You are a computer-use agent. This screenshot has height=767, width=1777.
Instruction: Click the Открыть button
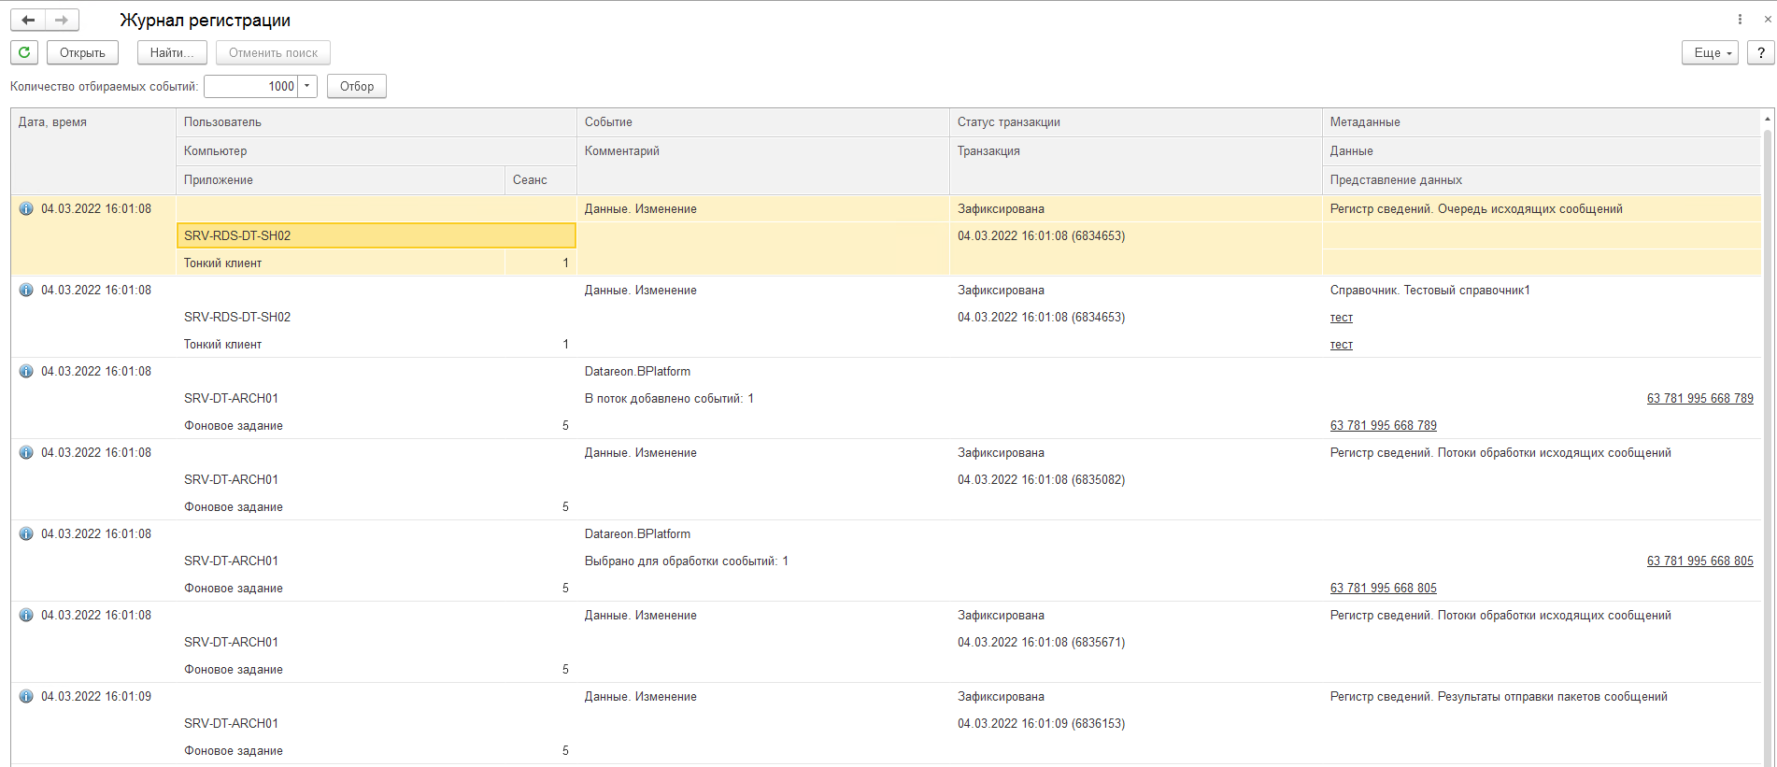pyautogui.click(x=82, y=52)
